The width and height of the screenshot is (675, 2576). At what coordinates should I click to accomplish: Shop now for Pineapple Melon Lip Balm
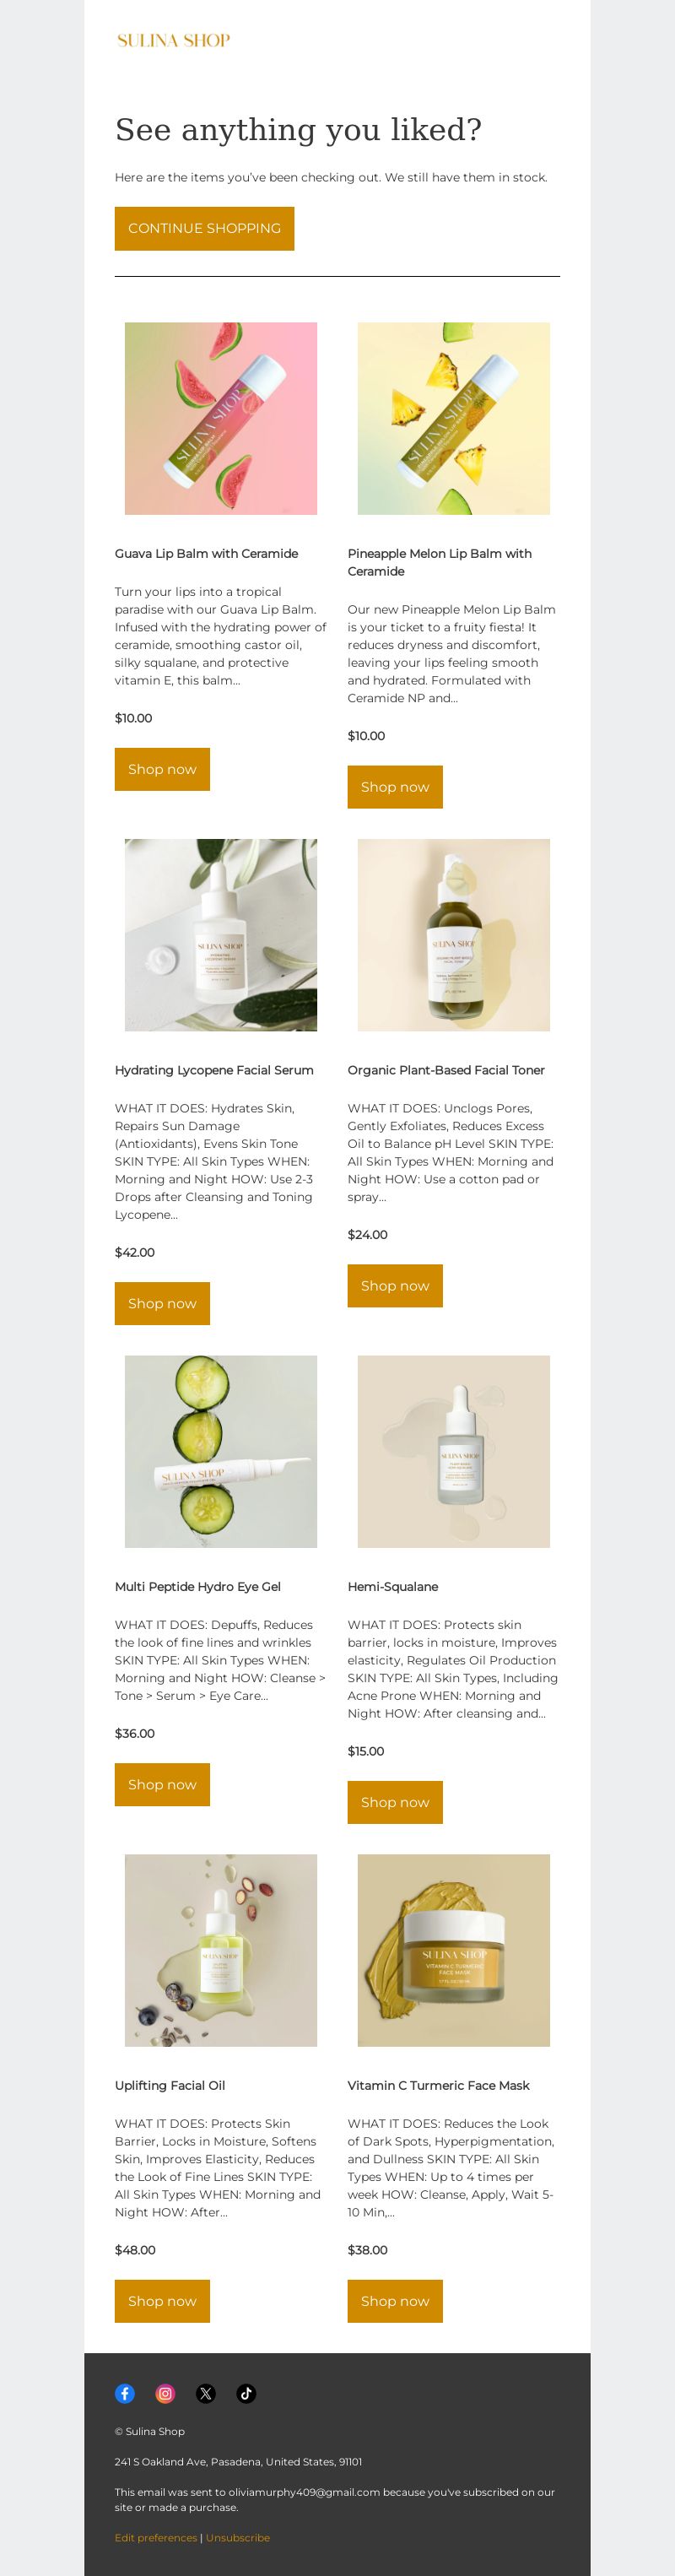pos(395,787)
